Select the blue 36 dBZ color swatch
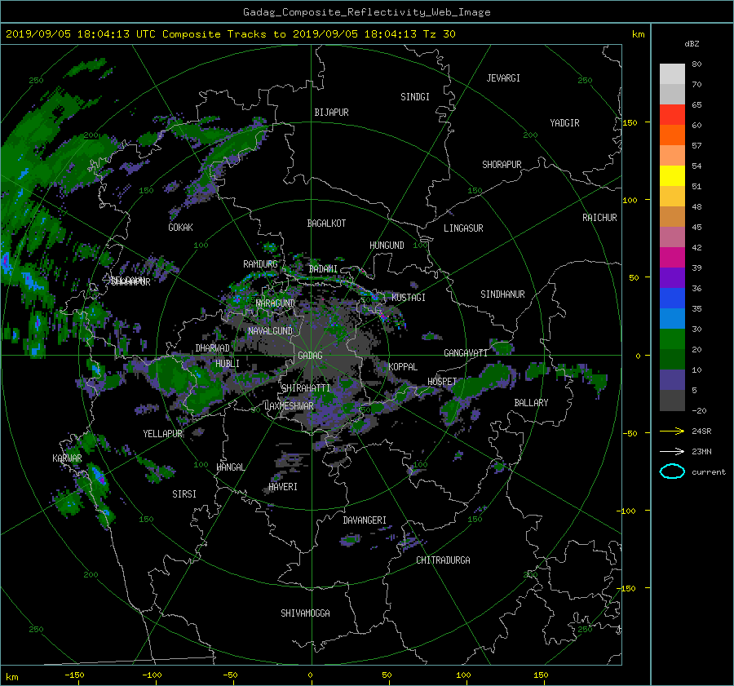The image size is (734, 686). pos(672,298)
